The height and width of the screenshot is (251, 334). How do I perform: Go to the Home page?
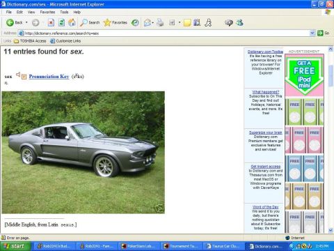72,22
